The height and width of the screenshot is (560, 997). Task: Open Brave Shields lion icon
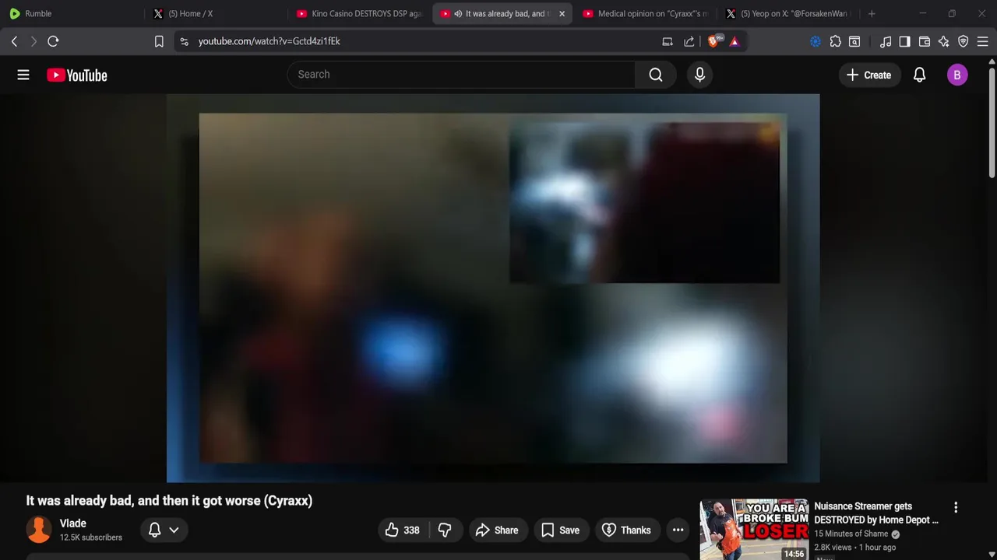(x=713, y=41)
